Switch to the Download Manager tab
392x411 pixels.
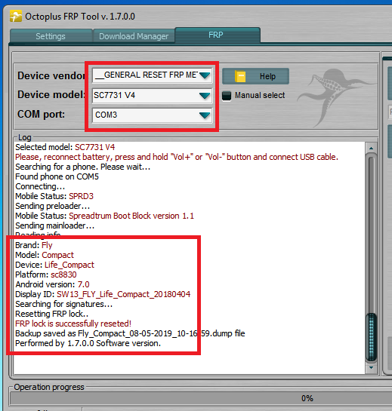[x=134, y=36]
